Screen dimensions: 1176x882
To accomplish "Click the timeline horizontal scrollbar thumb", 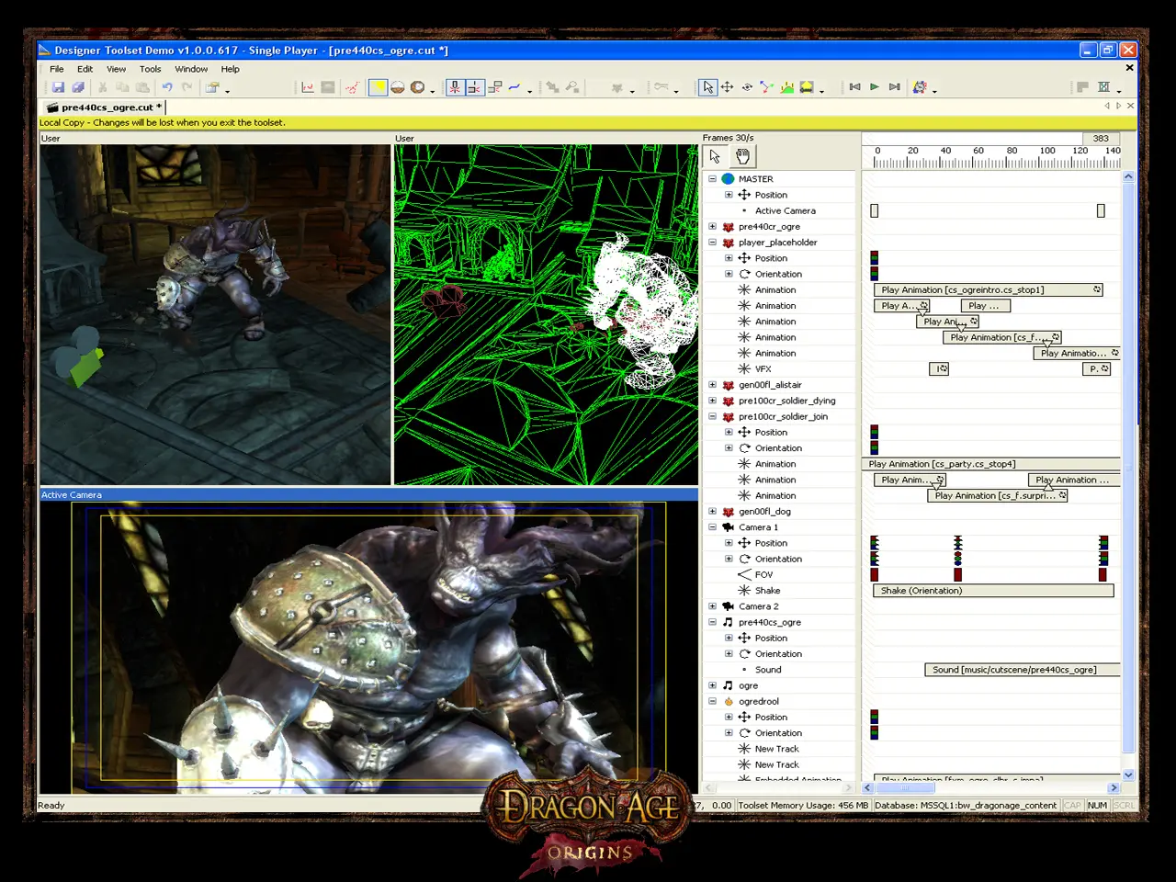I will click(904, 788).
